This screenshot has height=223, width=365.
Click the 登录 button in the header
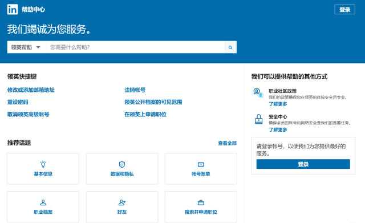pyautogui.click(x=344, y=10)
